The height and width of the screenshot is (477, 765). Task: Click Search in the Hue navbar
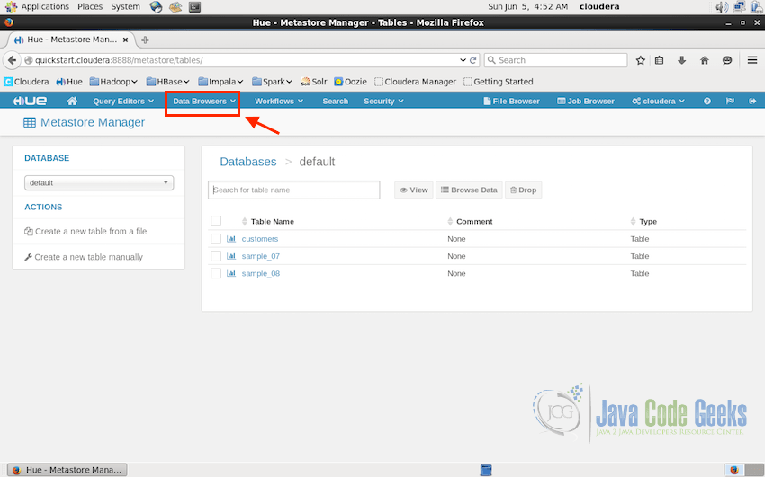click(x=335, y=101)
